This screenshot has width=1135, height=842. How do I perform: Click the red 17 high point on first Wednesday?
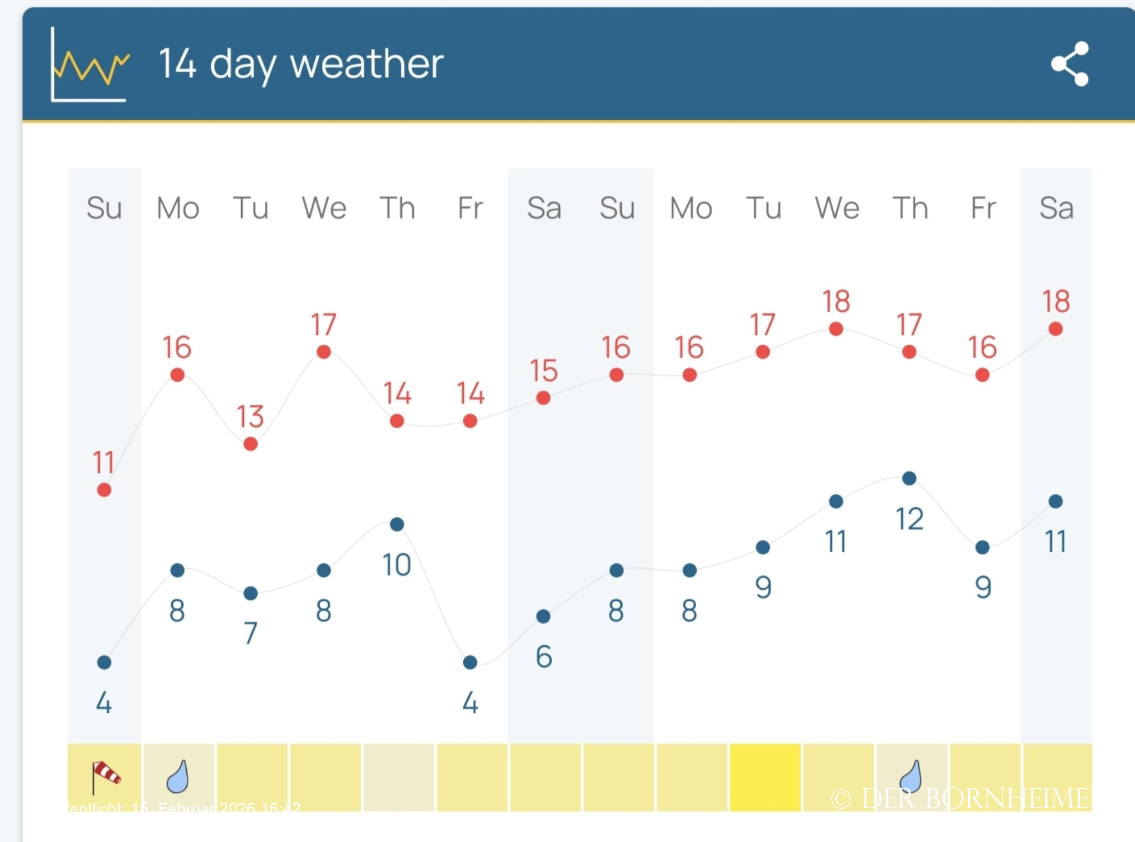point(324,352)
